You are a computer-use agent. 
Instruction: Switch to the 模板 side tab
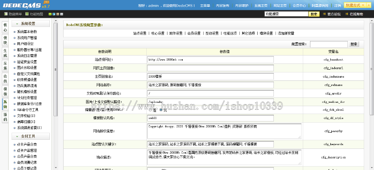click(5, 92)
